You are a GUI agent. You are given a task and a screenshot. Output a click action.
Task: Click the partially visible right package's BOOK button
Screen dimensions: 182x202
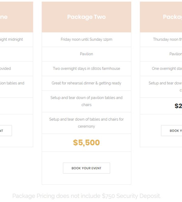tap(172, 130)
